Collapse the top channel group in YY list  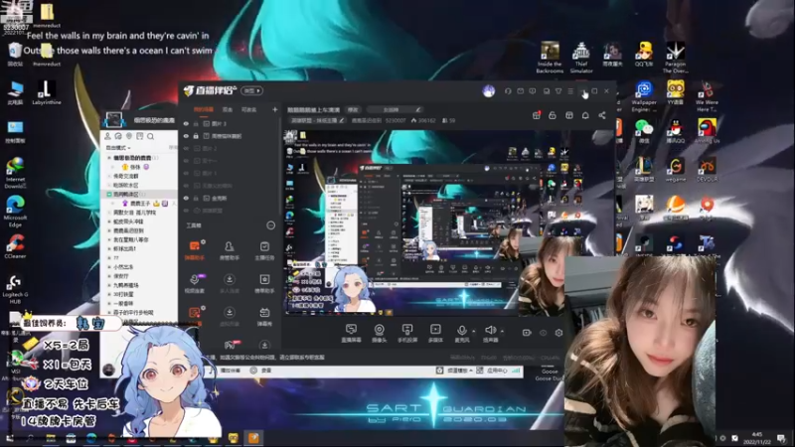109,158
